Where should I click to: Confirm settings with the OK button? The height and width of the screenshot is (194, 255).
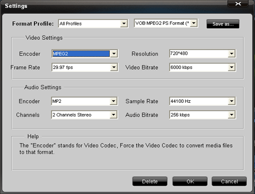tap(190, 181)
